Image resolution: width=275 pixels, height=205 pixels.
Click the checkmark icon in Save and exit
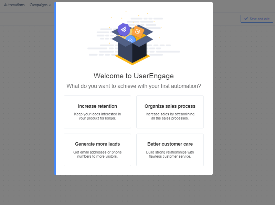tap(246, 19)
